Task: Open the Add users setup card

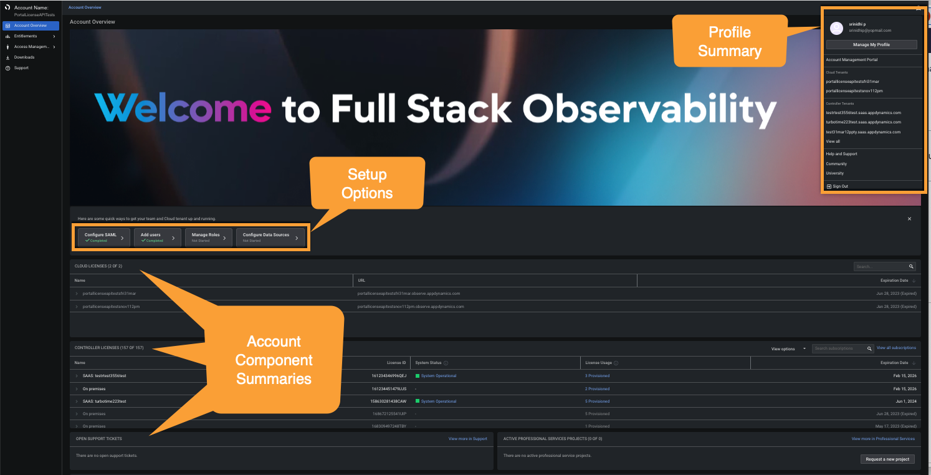Action: [158, 238]
